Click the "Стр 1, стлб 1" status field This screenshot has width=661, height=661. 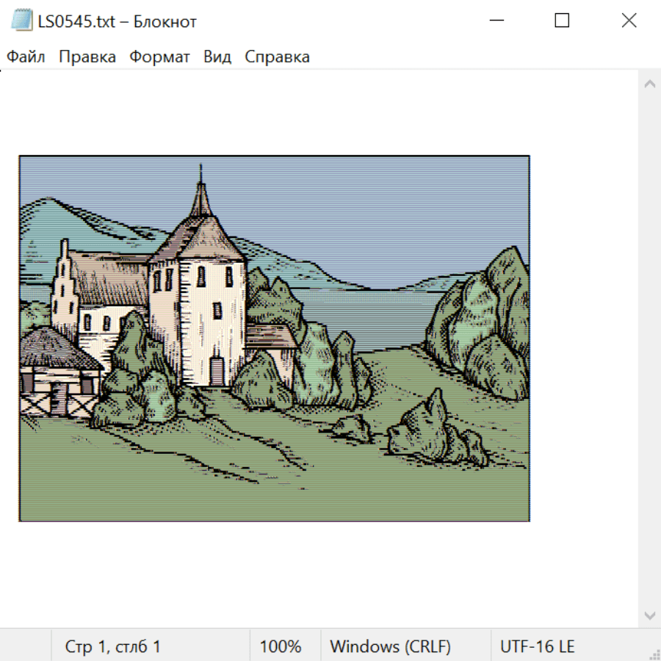(x=113, y=646)
